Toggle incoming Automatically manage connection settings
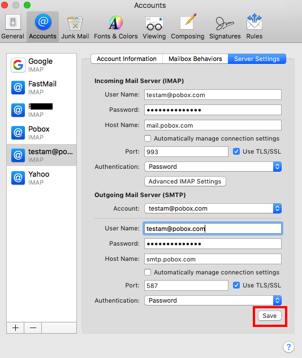Viewport: 302px width, 358px height. 148,138
